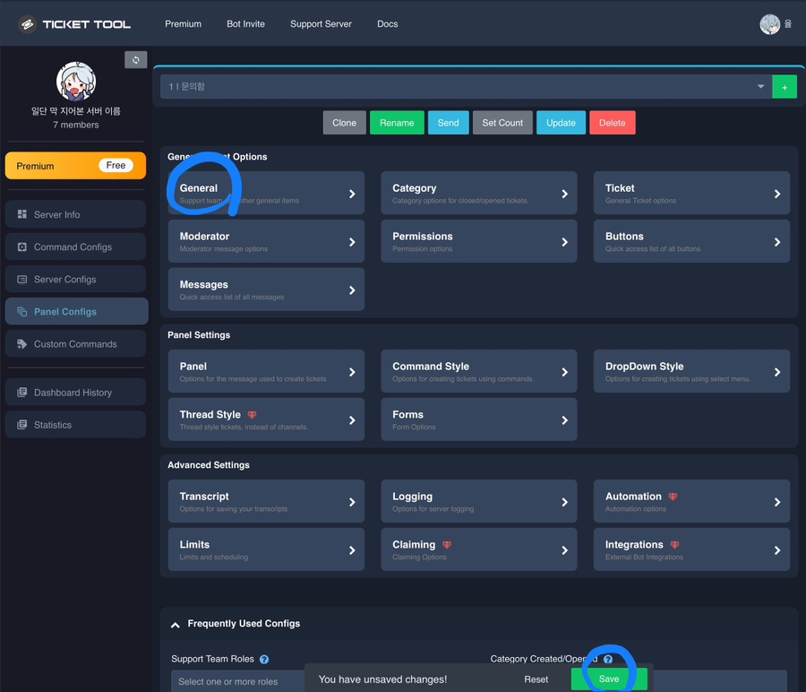Viewport: 806px width, 692px height.
Task: Click the Server Info grid icon
Action: [22, 214]
